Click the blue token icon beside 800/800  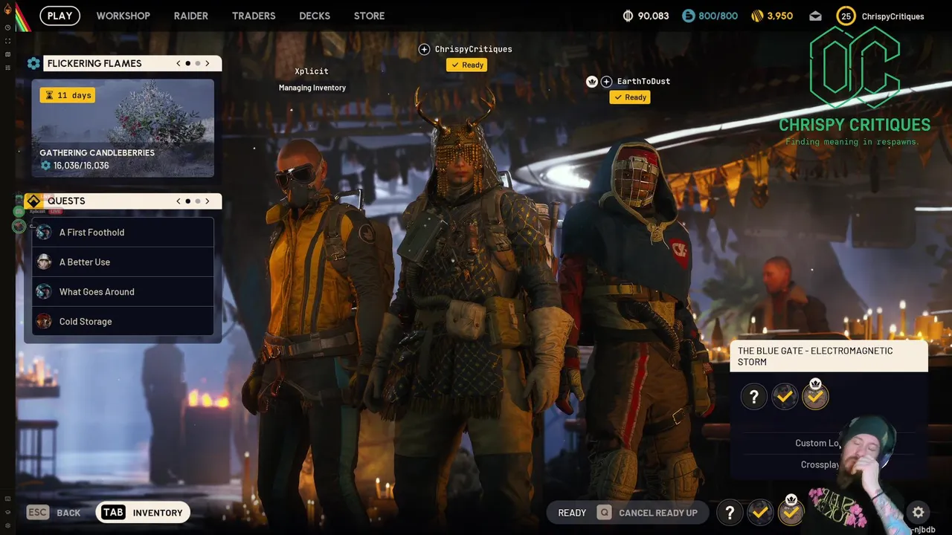point(688,16)
